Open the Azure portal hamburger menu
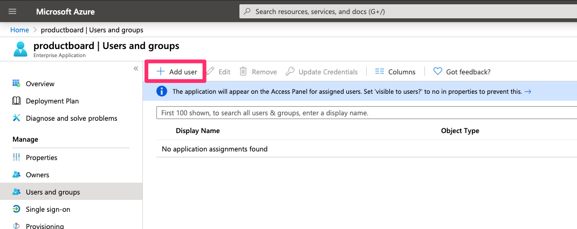 13,11
